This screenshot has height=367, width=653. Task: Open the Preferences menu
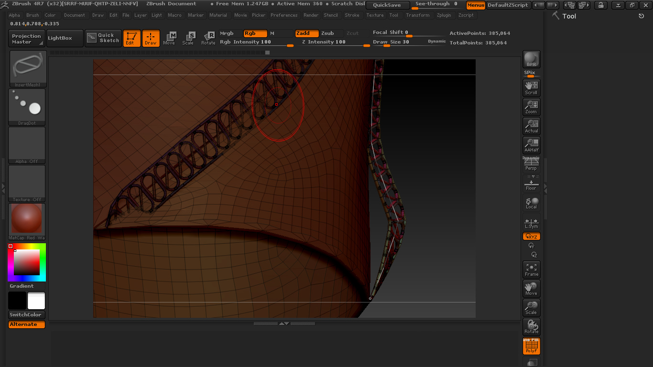pos(284,15)
